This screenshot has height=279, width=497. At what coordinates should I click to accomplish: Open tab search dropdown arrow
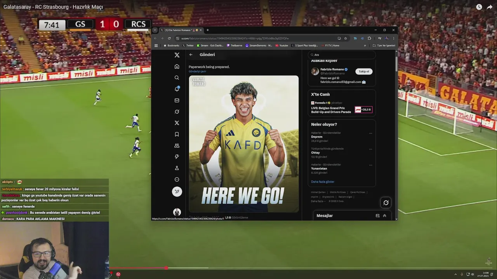coord(155,30)
